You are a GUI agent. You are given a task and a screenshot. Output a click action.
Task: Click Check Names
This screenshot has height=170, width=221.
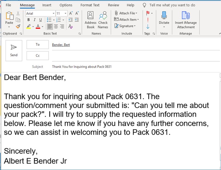(x=103, y=20)
